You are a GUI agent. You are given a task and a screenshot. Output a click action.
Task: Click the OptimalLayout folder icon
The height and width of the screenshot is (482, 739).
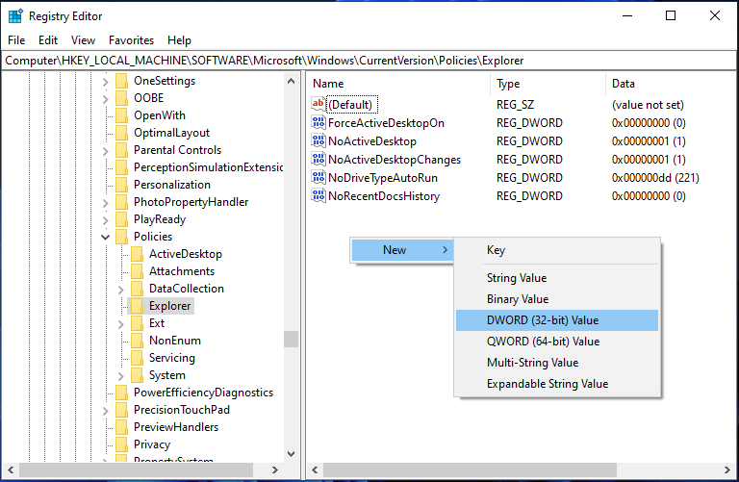(x=121, y=133)
